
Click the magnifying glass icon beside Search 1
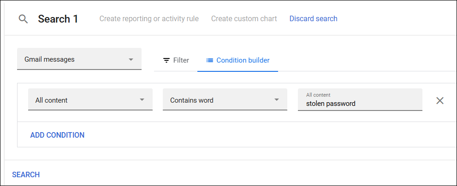(23, 19)
